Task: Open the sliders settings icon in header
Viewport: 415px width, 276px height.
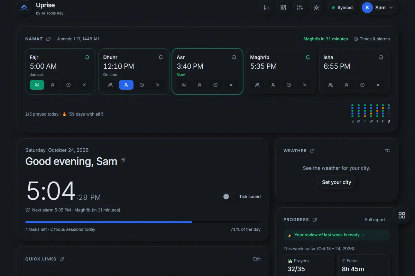Action: coord(300,8)
